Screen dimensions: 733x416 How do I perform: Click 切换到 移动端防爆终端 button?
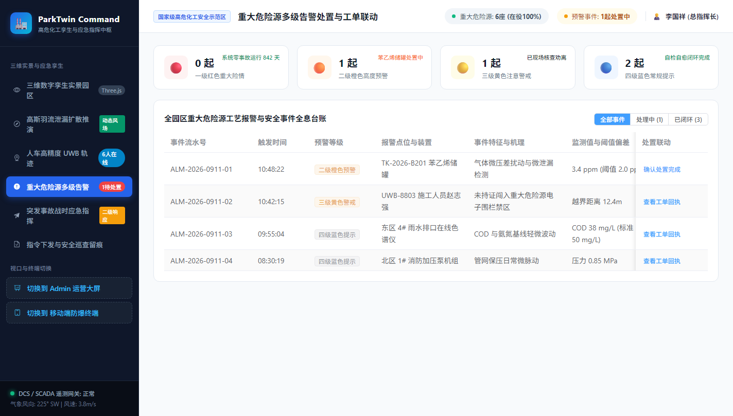(x=69, y=313)
